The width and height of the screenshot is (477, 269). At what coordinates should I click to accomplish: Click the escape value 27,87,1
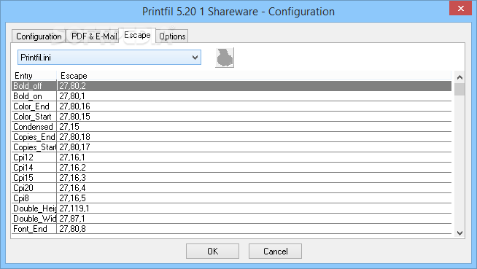pos(72,218)
